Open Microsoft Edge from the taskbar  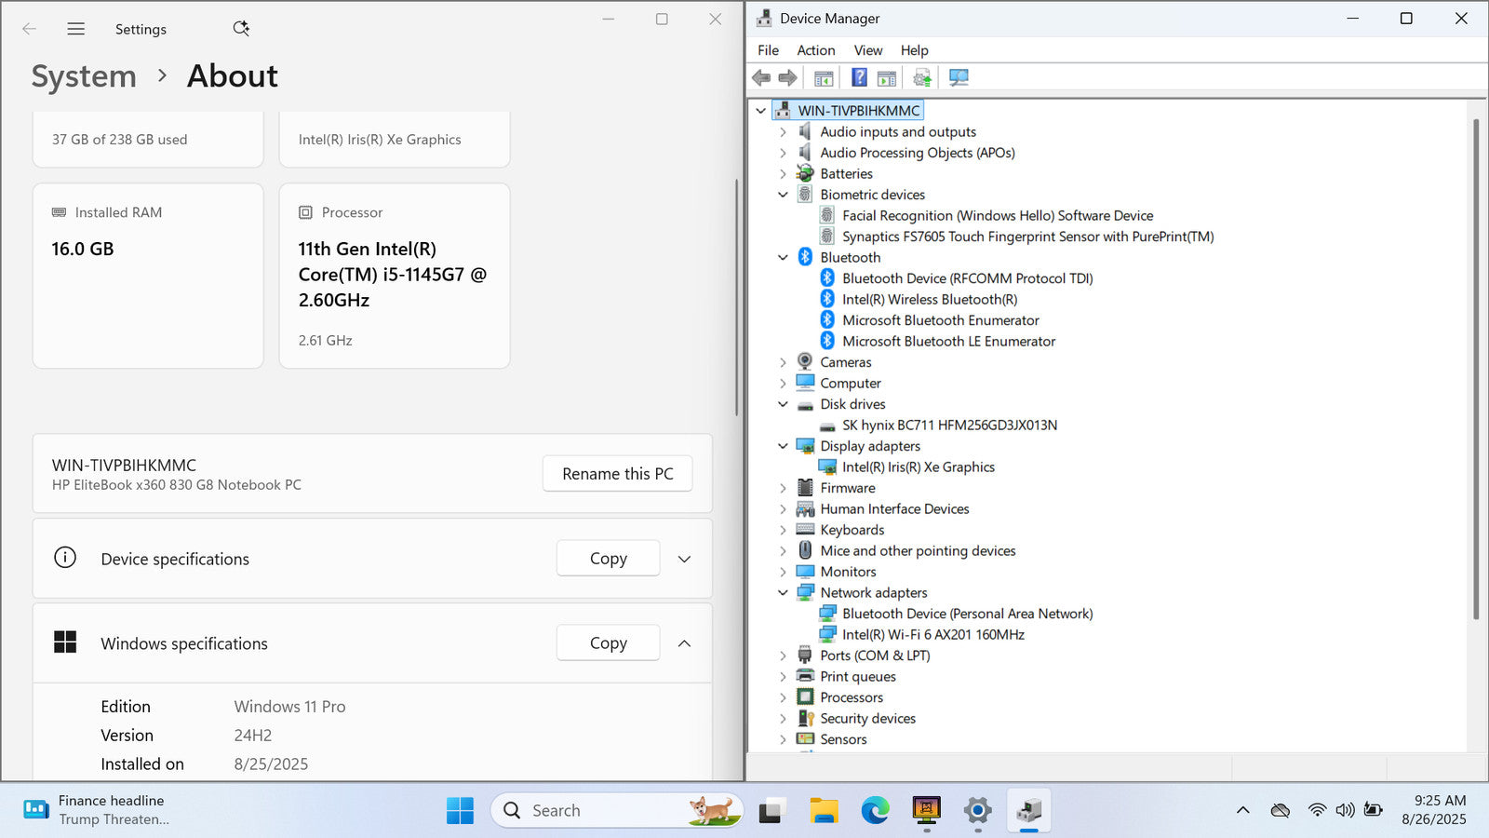[875, 811]
